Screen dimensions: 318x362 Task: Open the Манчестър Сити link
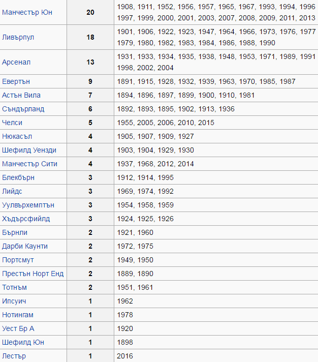[x=29, y=164]
